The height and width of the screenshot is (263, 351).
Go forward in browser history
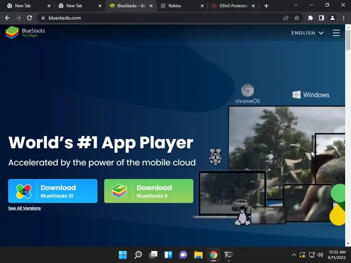tap(19, 18)
